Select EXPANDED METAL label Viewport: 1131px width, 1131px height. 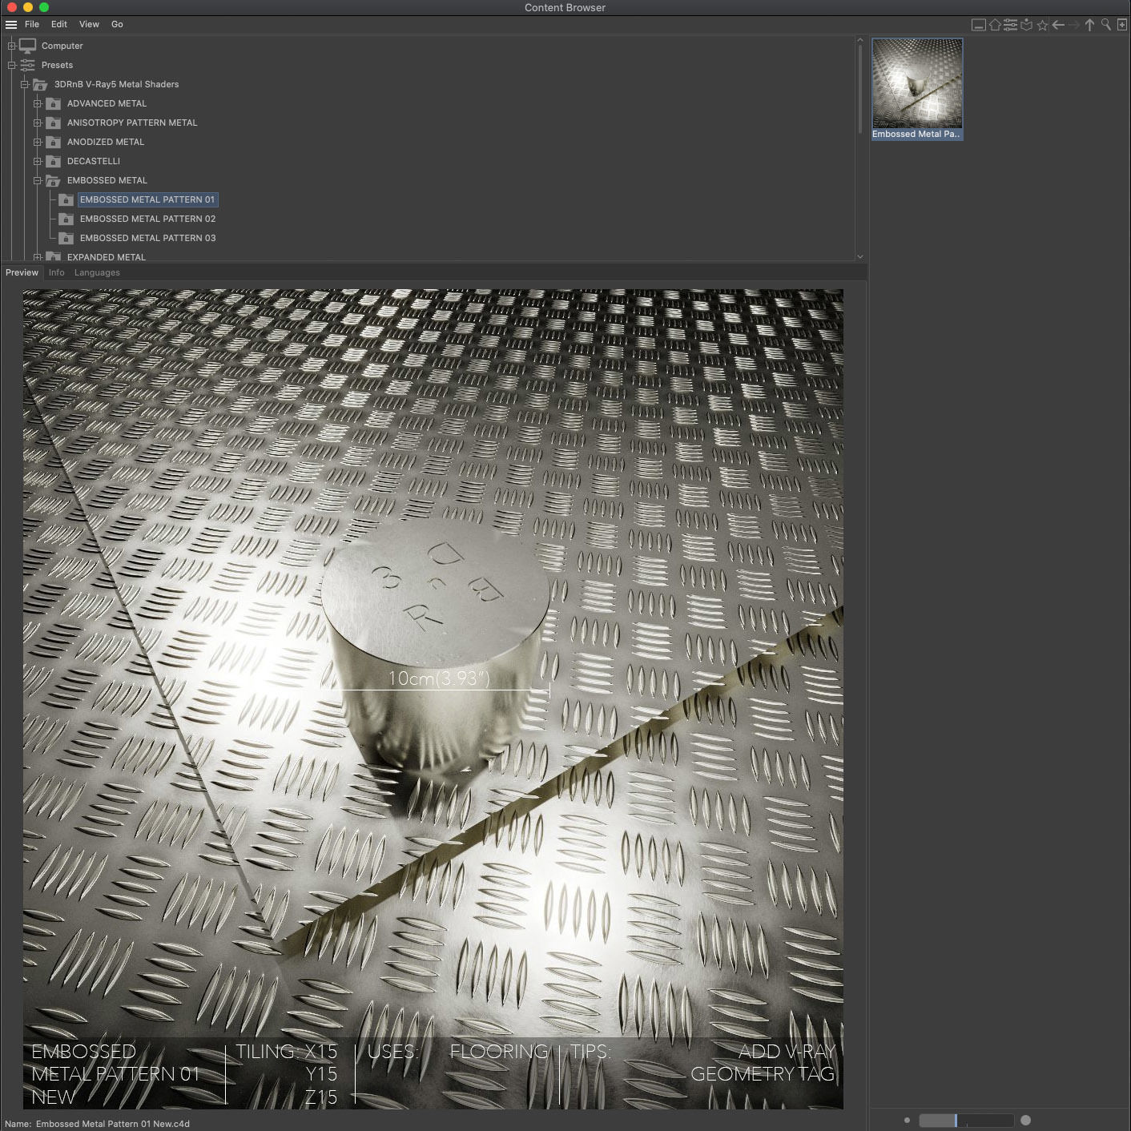coord(107,257)
